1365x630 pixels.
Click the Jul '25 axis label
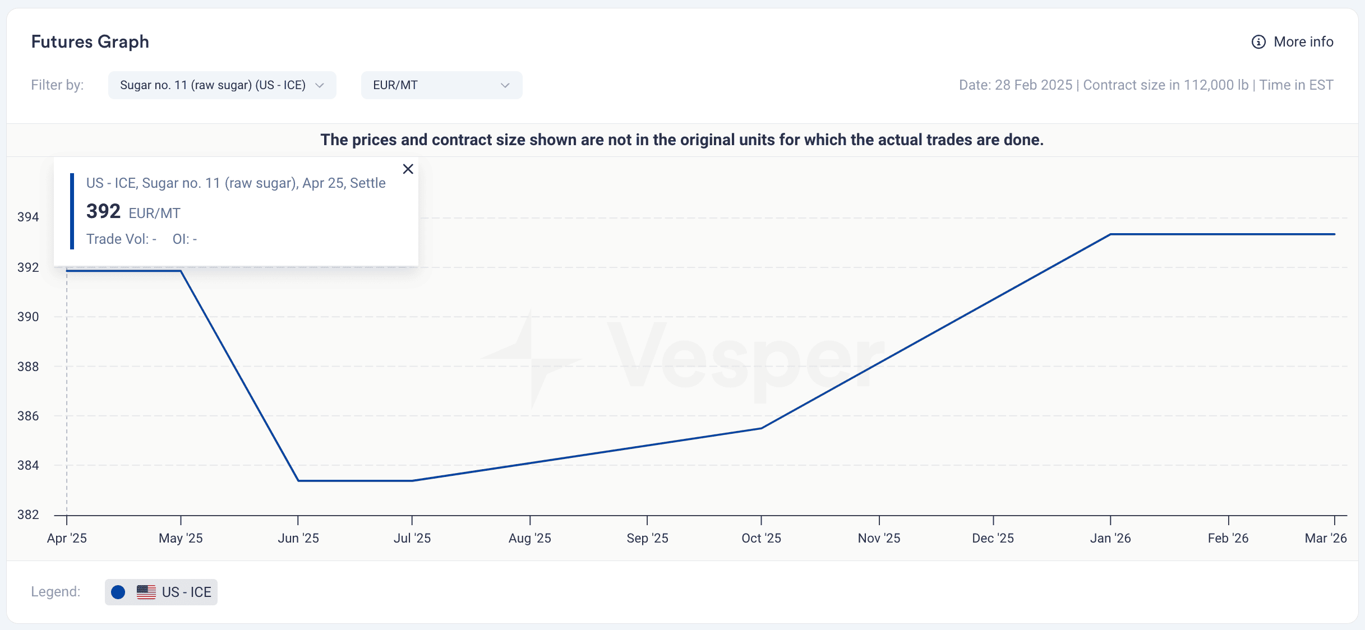[x=412, y=538]
